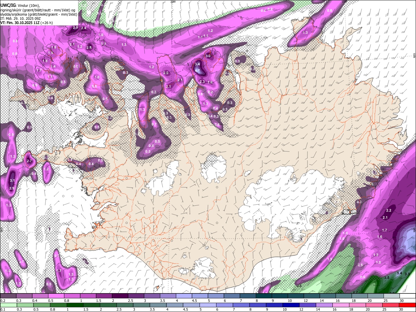Screen dimensions: 416x312
Task: Click the 0.2 label in the color legend
Action: tap(3, 301)
